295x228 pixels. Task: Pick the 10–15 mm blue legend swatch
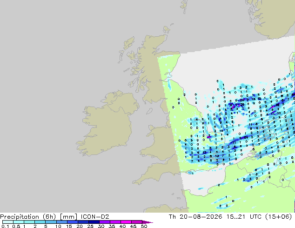62,222
